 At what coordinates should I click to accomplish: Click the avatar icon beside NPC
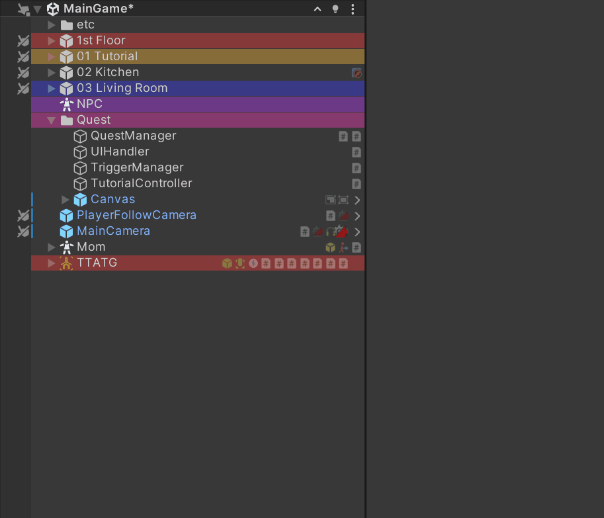[66, 104]
